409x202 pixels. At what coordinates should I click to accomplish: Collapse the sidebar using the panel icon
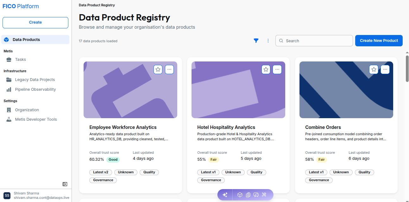[x=65, y=184]
